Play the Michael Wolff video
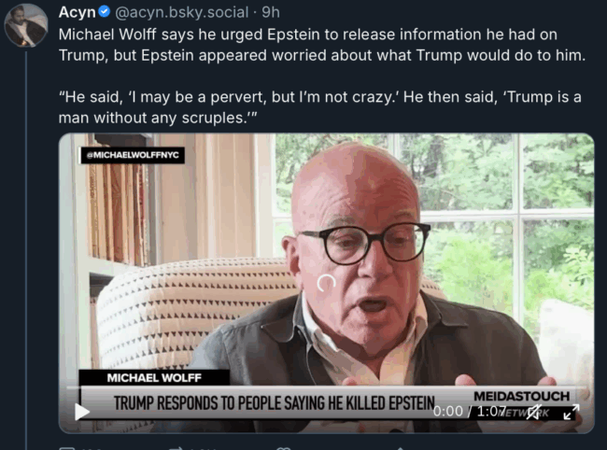The image size is (607, 450). point(81,412)
